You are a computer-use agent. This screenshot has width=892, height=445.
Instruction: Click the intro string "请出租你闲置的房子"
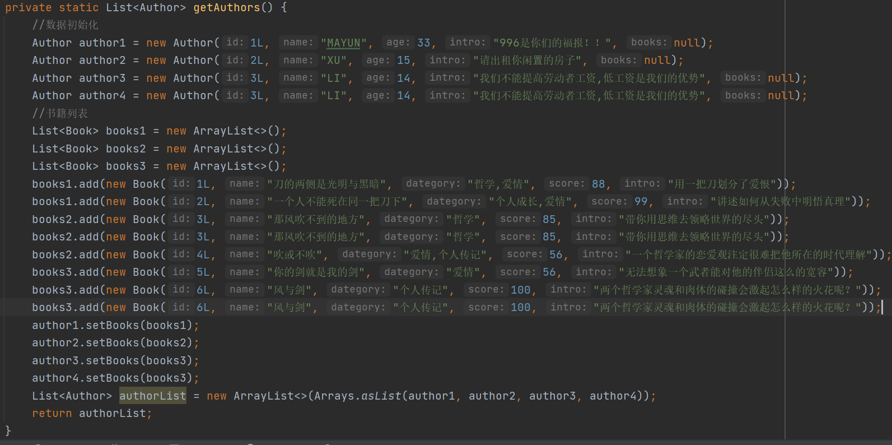click(528, 61)
